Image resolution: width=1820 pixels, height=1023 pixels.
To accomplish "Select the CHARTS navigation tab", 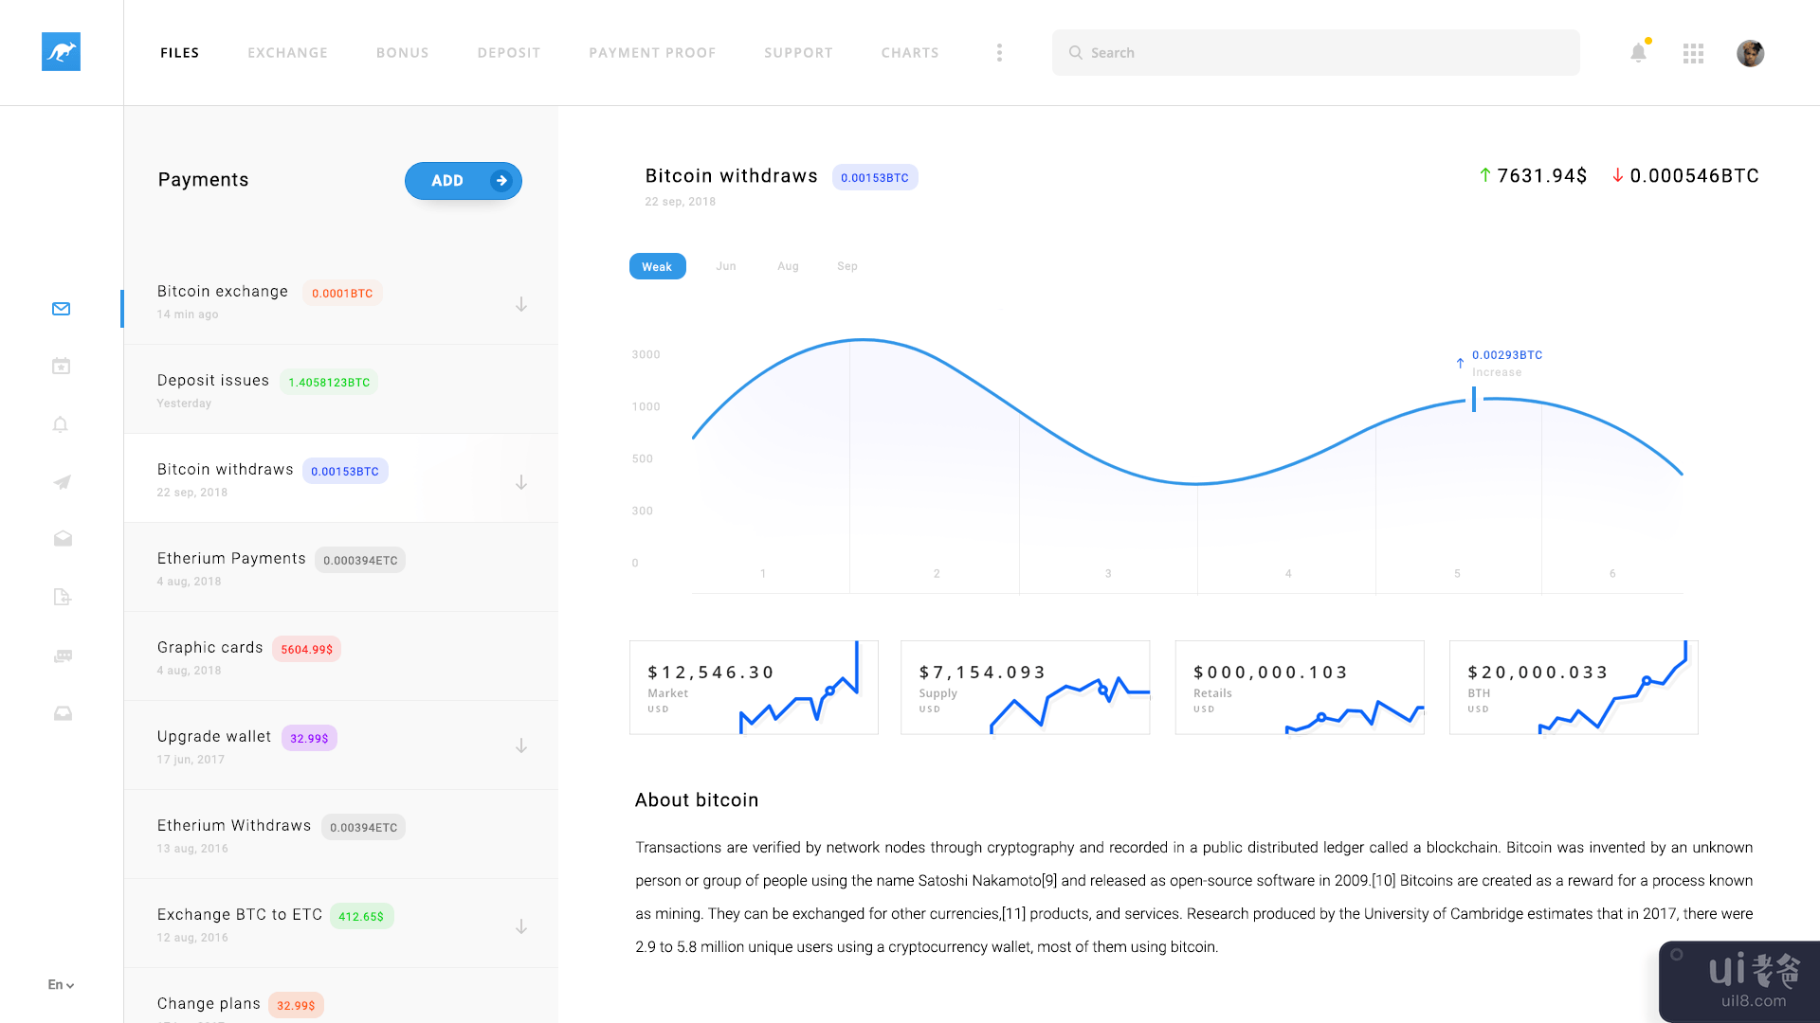I will point(910,51).
